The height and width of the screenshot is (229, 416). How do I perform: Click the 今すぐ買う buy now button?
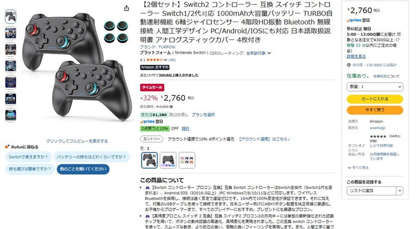[x=375, y=110]
